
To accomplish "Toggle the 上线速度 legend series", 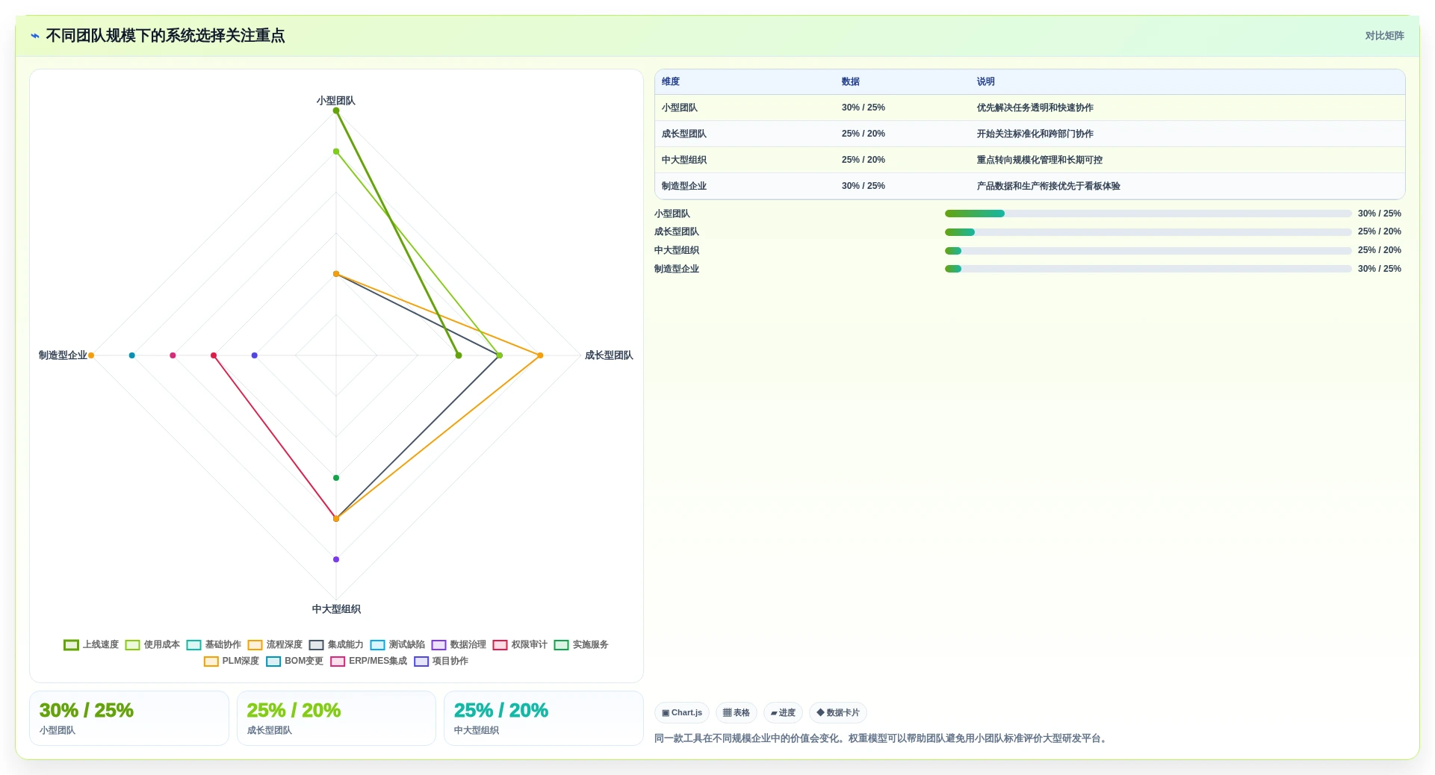I will [x=91, y=644].
